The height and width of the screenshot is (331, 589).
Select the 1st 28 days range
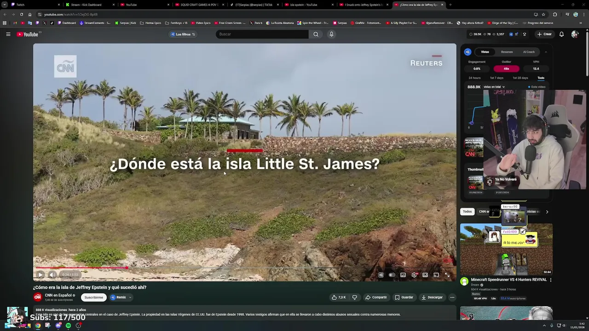[520, 78]
